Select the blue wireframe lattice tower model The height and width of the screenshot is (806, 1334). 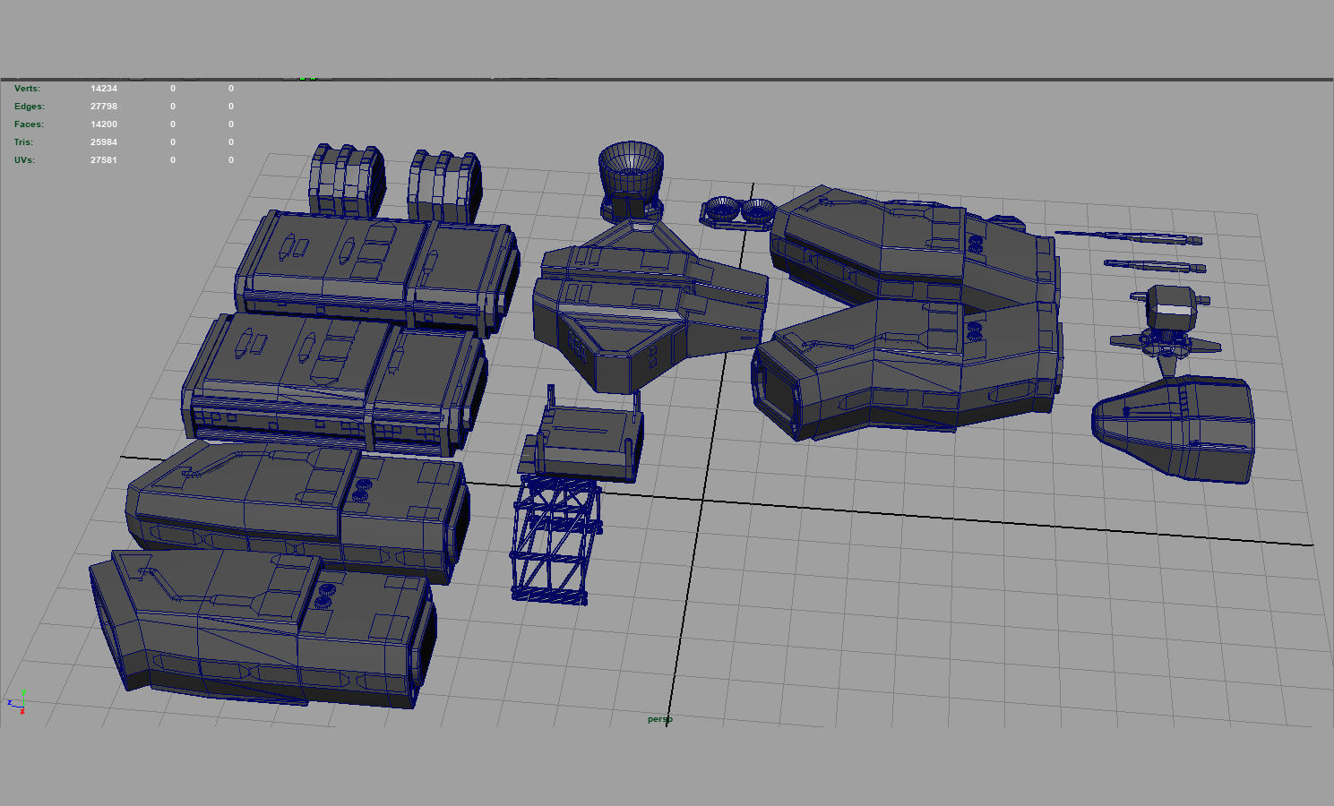pyautogui.click(x=556, y=540)
